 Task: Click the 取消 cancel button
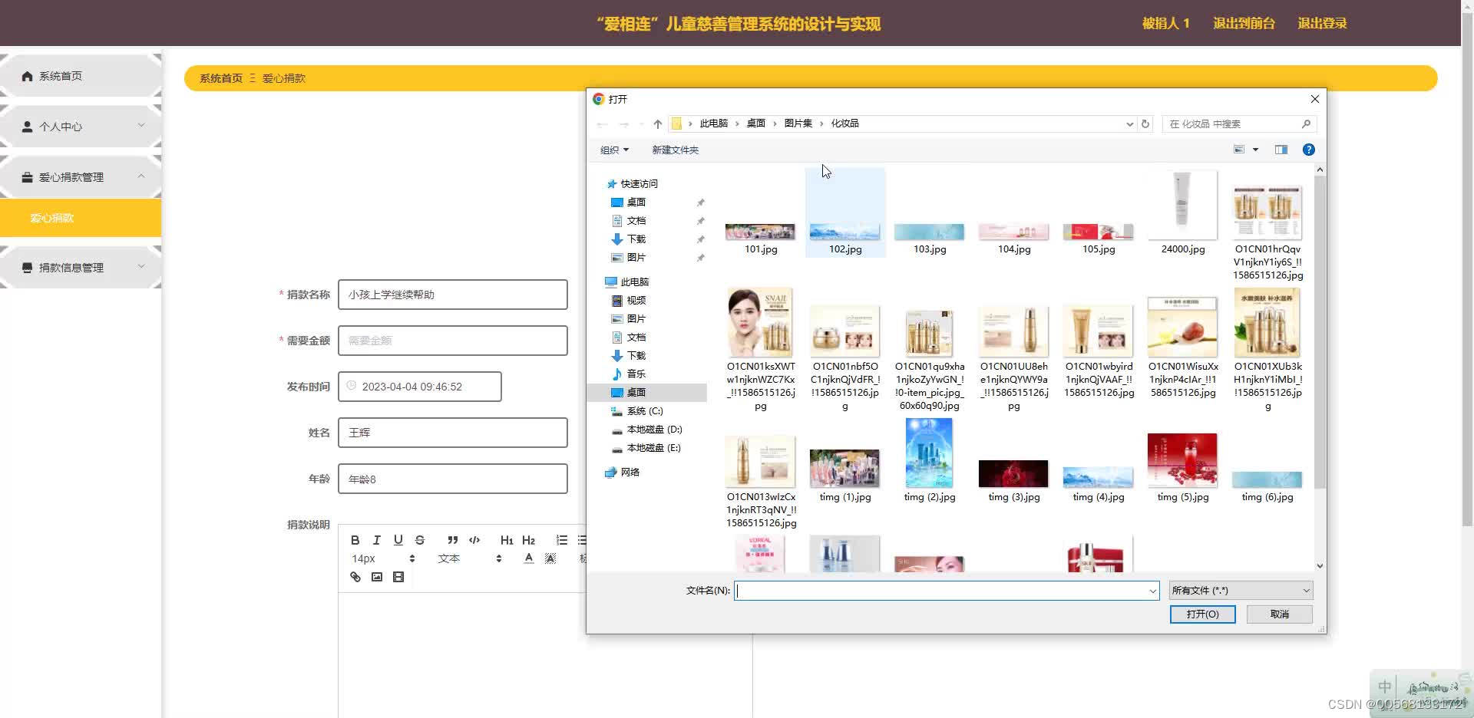tap(1280, 614)
